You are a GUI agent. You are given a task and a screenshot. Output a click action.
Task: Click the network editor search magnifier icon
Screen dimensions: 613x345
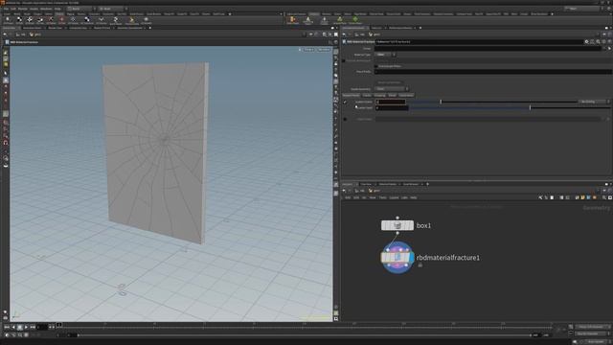(604, 197)
